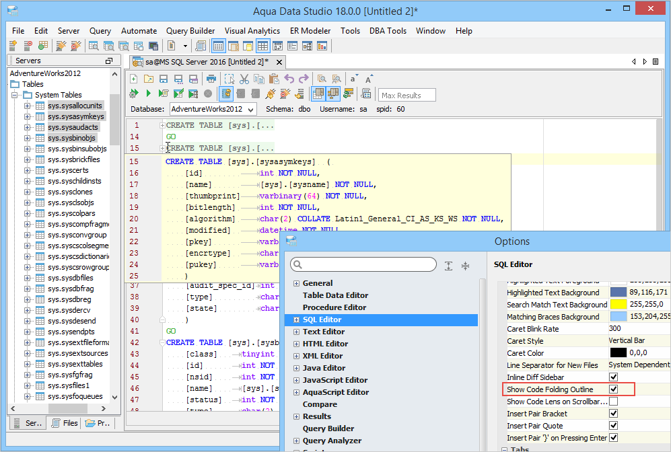
Task: Open the Query Builder menu
Action: coord(190,31)
